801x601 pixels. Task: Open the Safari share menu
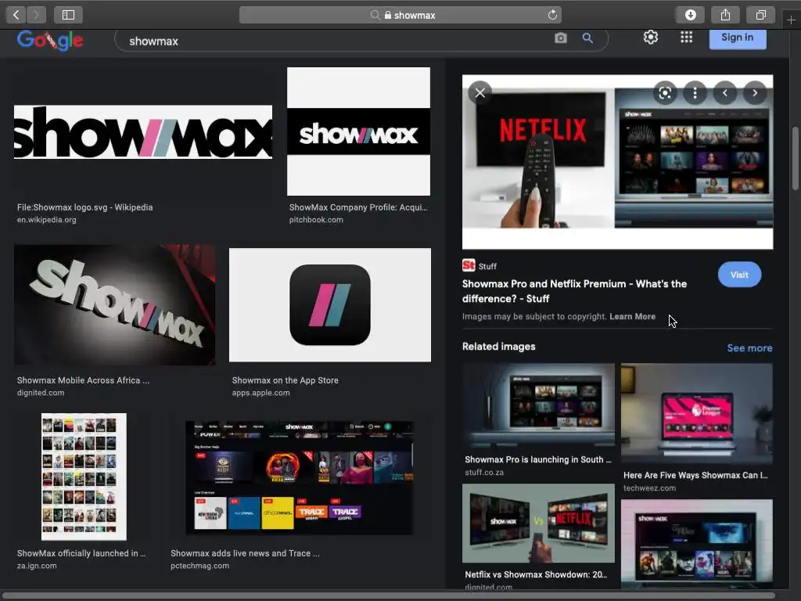tap(725, 15)
